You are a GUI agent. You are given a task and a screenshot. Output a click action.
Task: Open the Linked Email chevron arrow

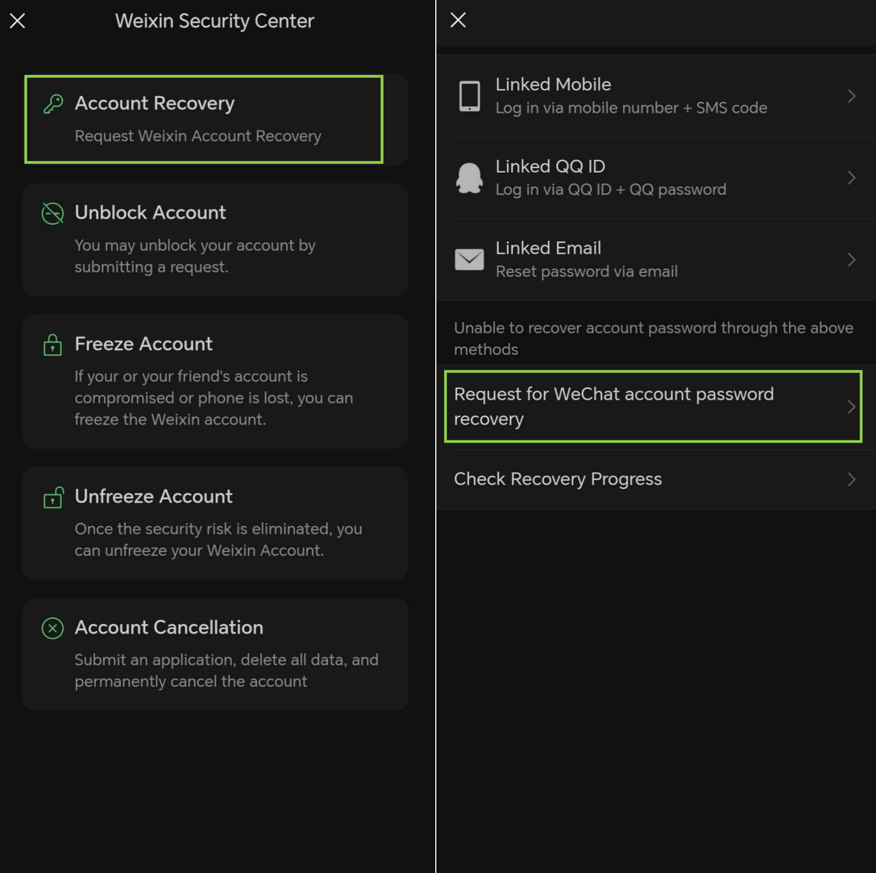coord(851,259)
